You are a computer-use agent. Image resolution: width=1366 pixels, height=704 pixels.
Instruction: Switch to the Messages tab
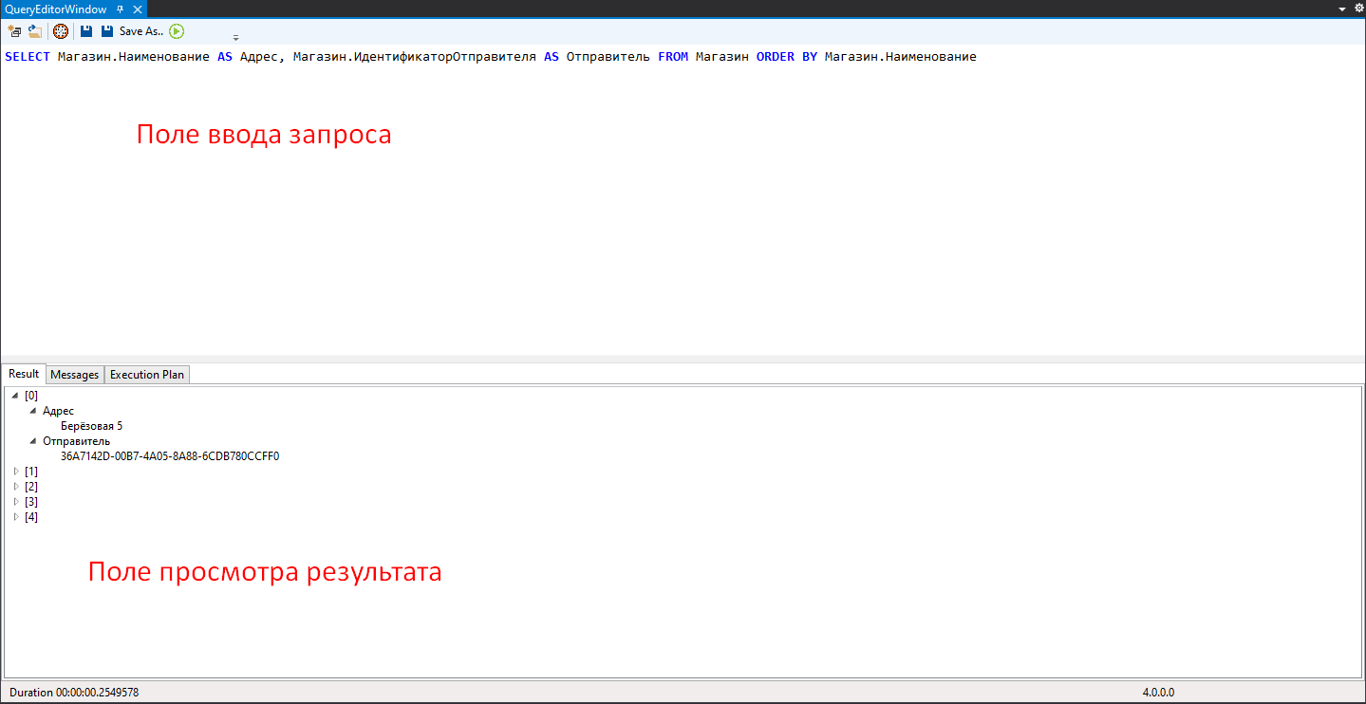click(75, 375)
